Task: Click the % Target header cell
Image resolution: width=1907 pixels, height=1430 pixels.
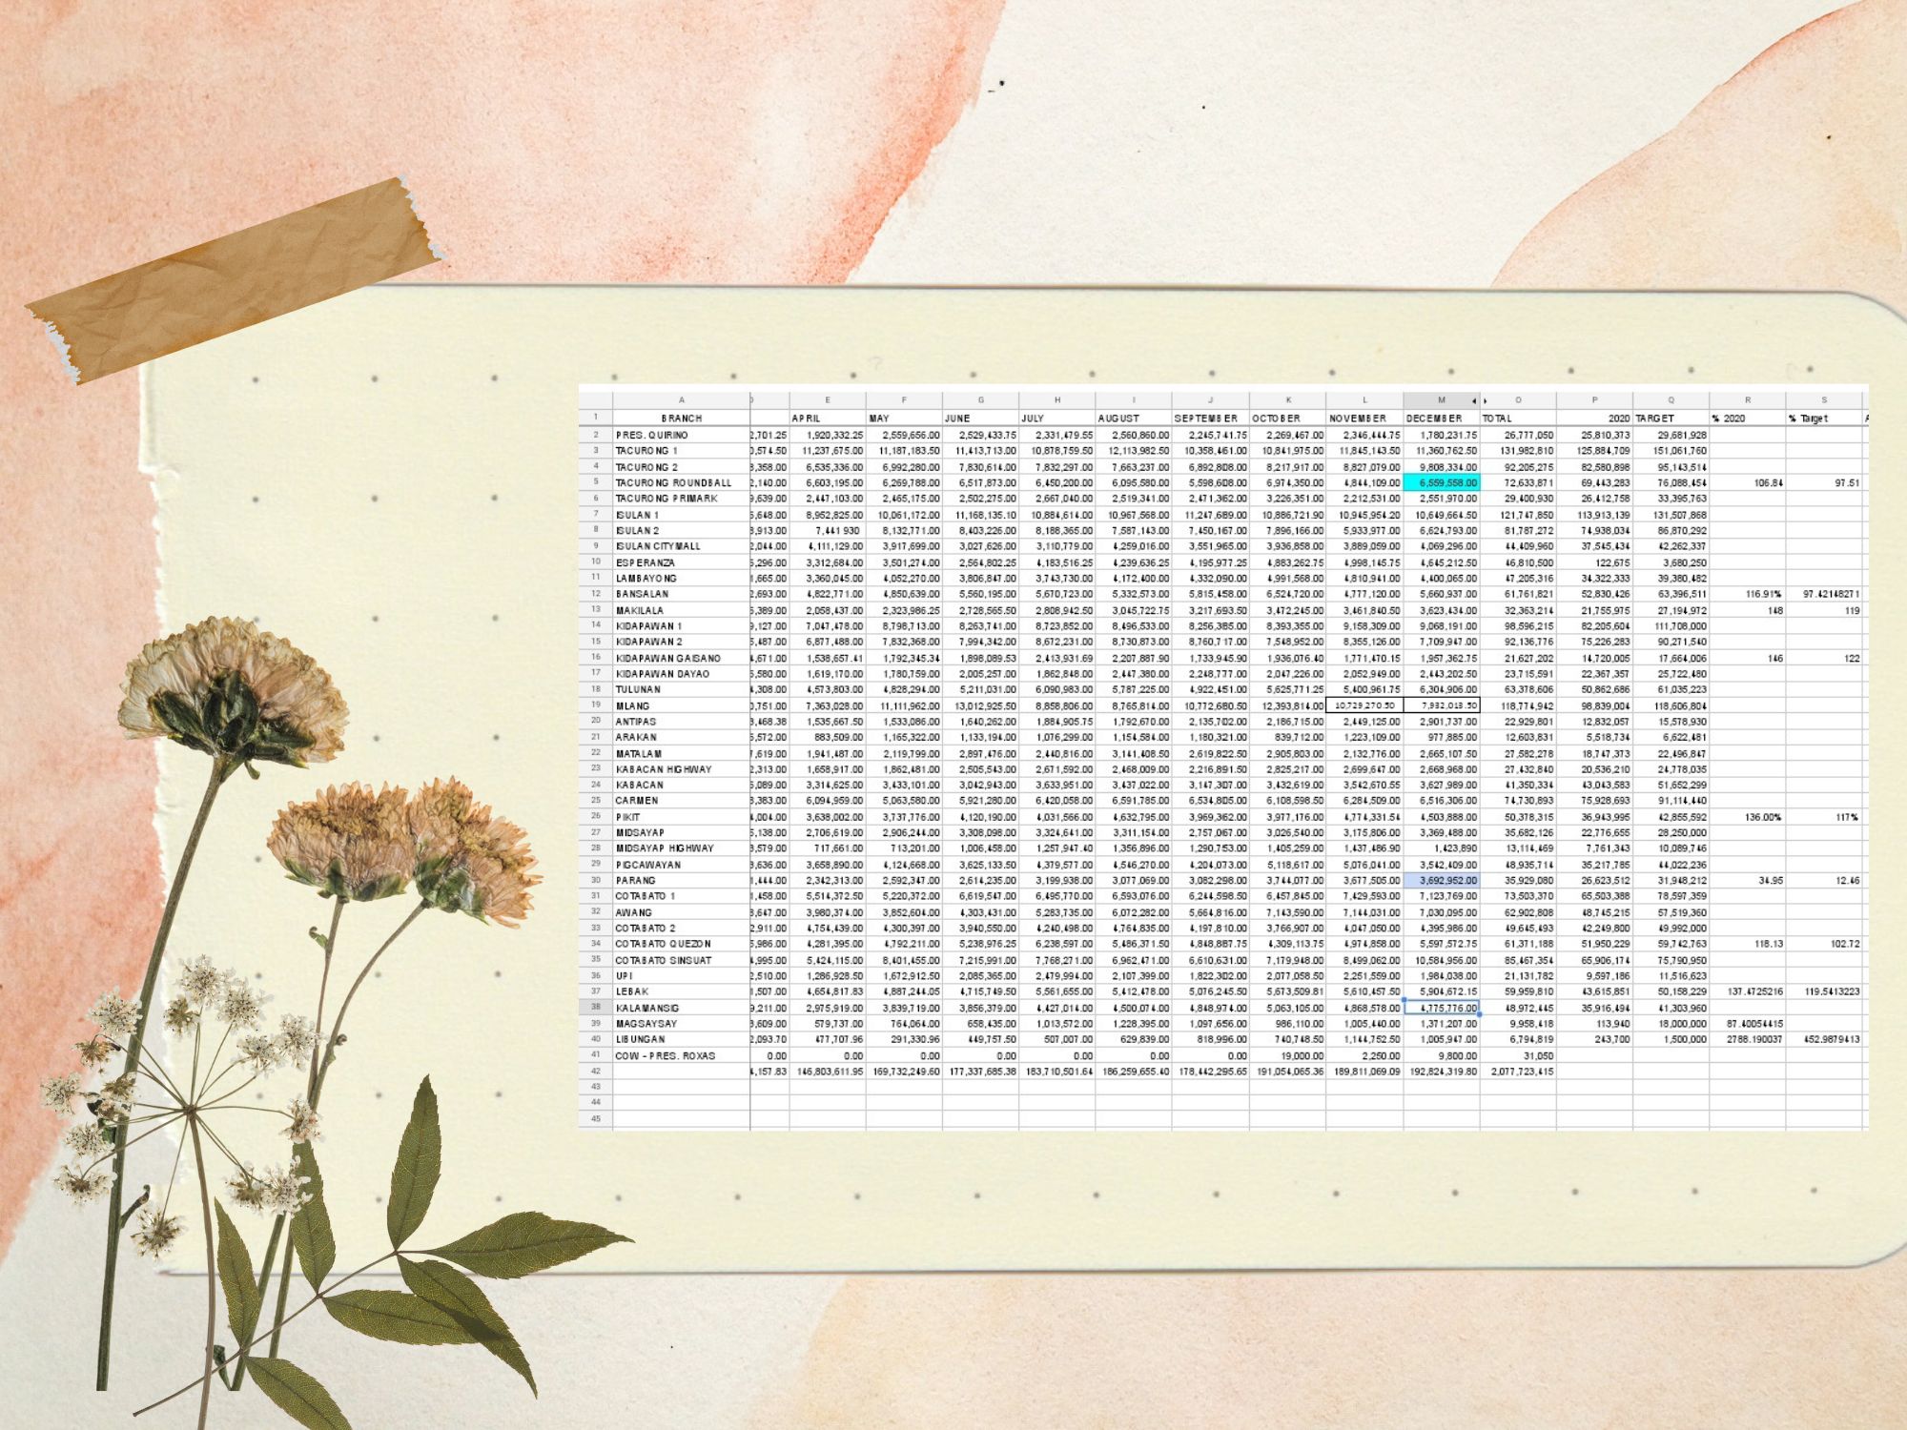Action: (1823, 419)
